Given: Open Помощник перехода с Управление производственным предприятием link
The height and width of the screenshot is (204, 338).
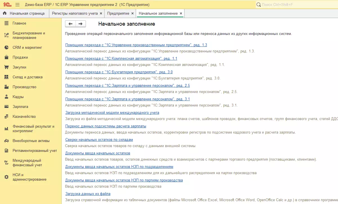Looking at the screenshot, I should coord(136,45).
